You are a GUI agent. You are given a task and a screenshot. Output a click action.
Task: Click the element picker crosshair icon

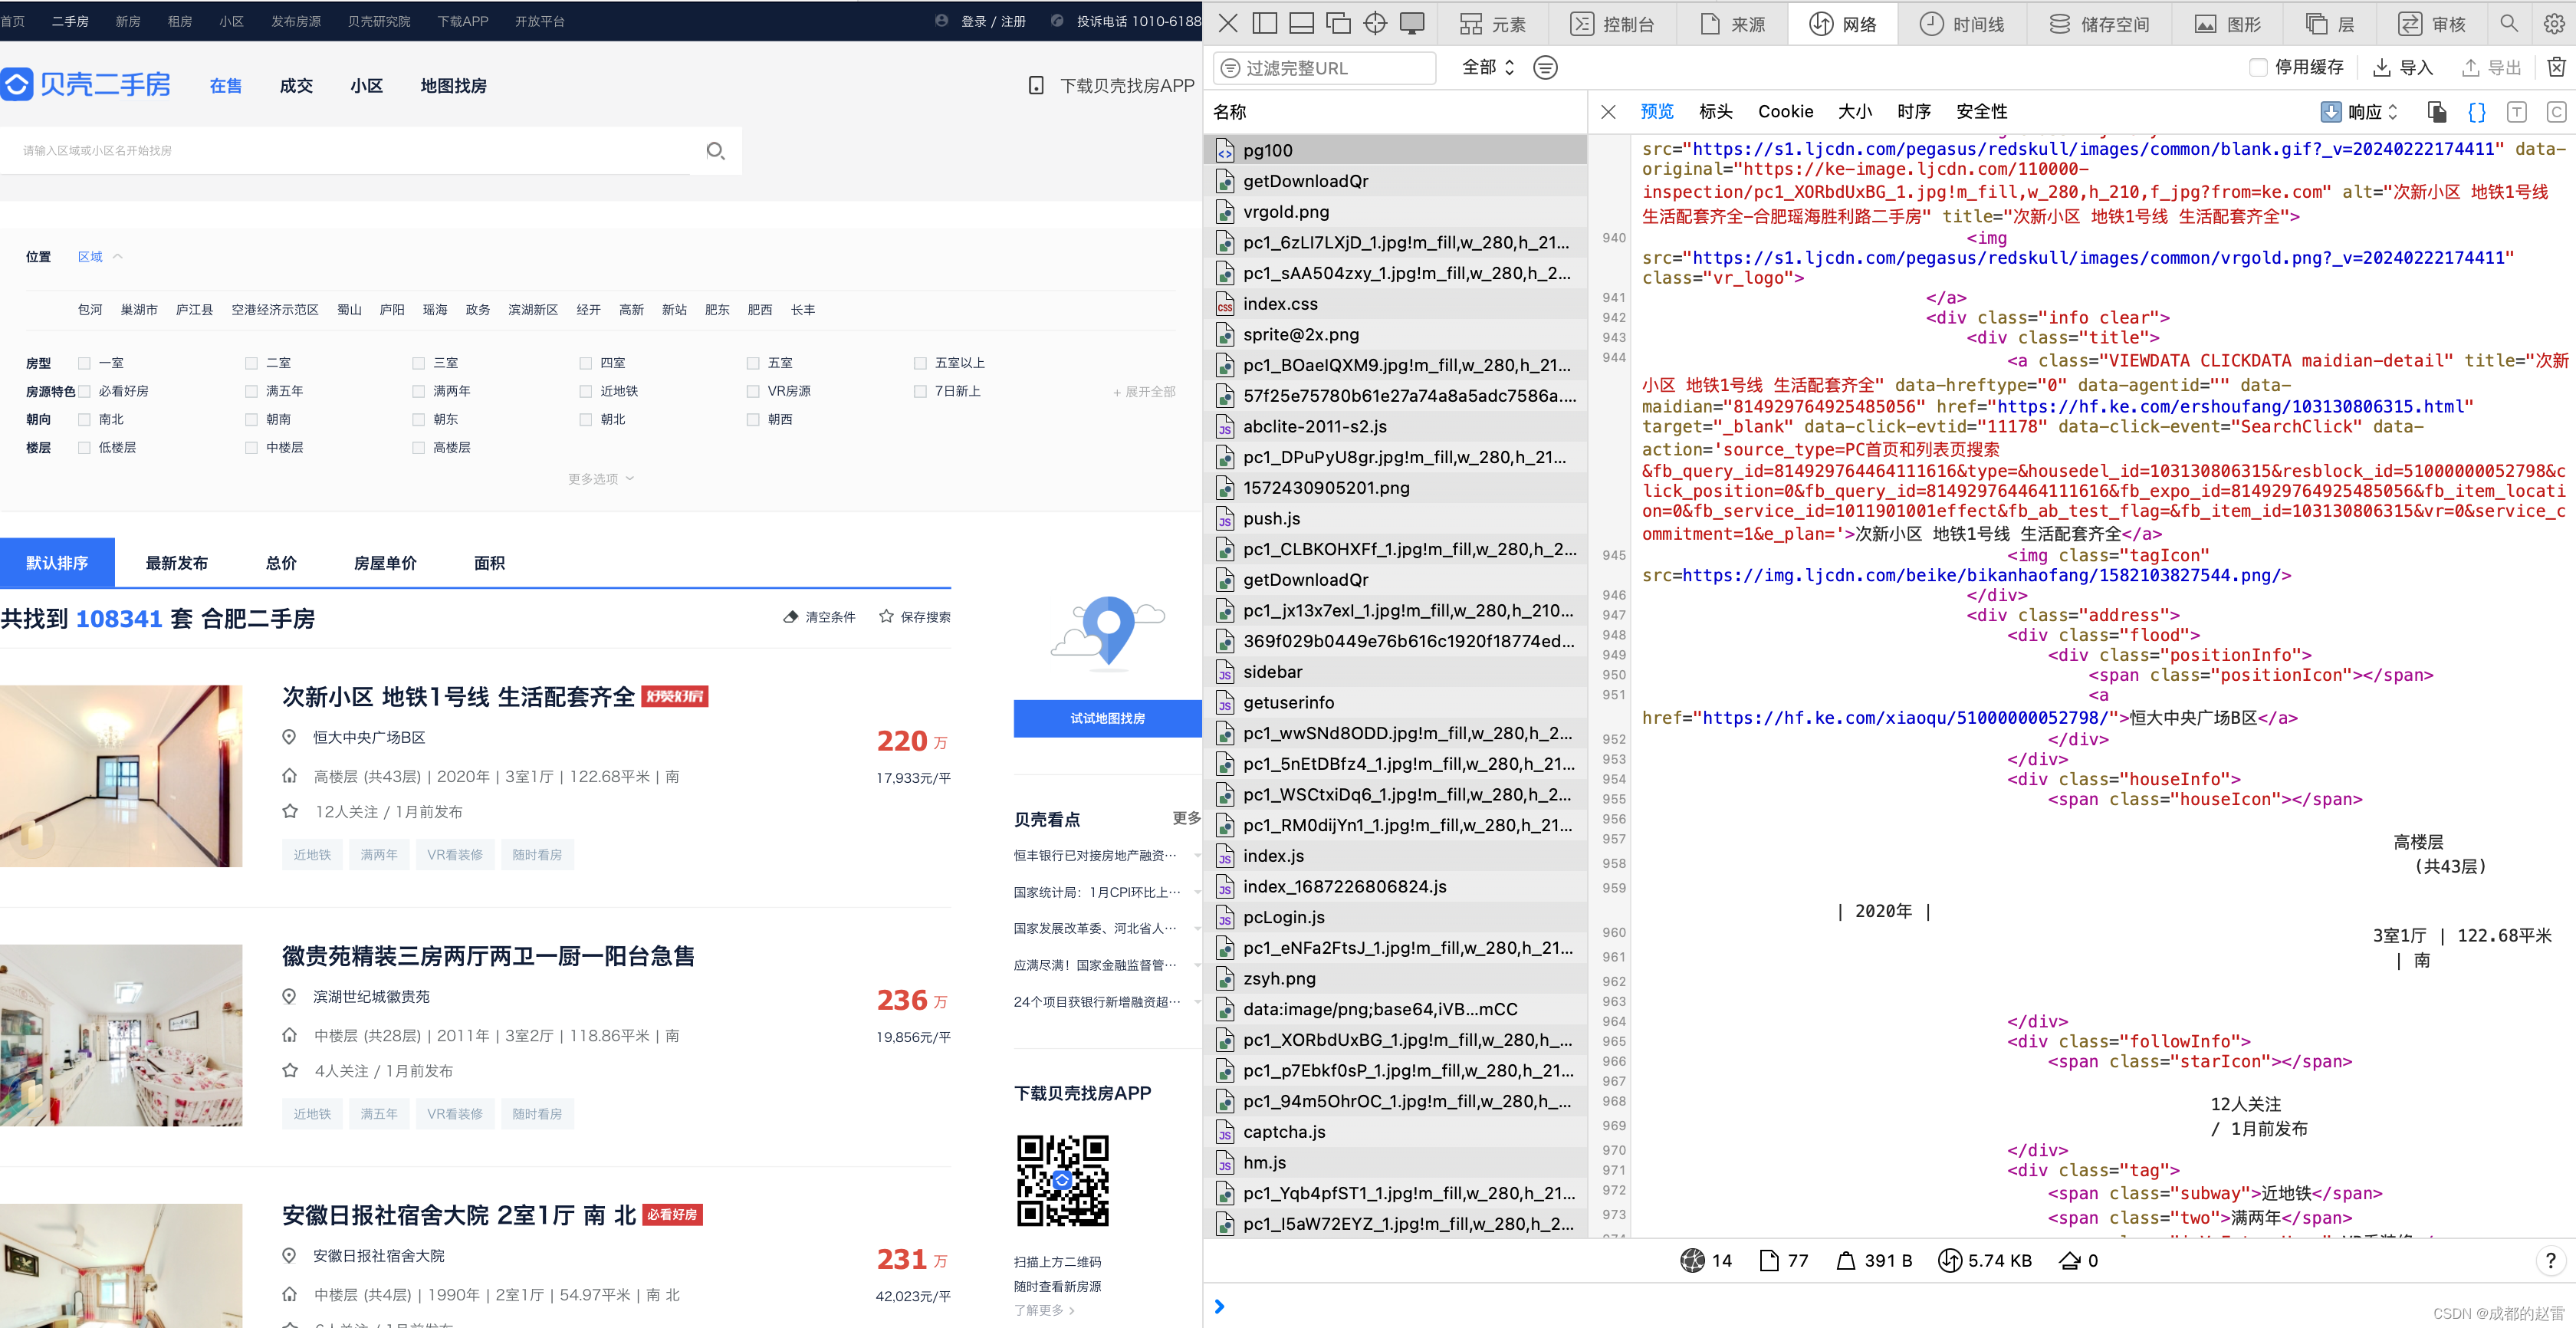pos(1375,24)
